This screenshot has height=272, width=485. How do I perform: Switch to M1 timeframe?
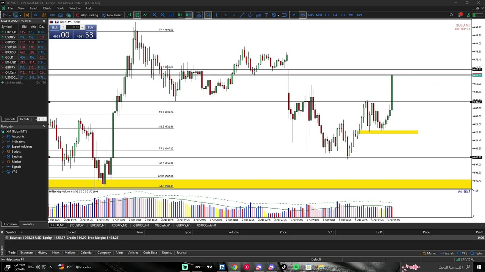[294, 15]
